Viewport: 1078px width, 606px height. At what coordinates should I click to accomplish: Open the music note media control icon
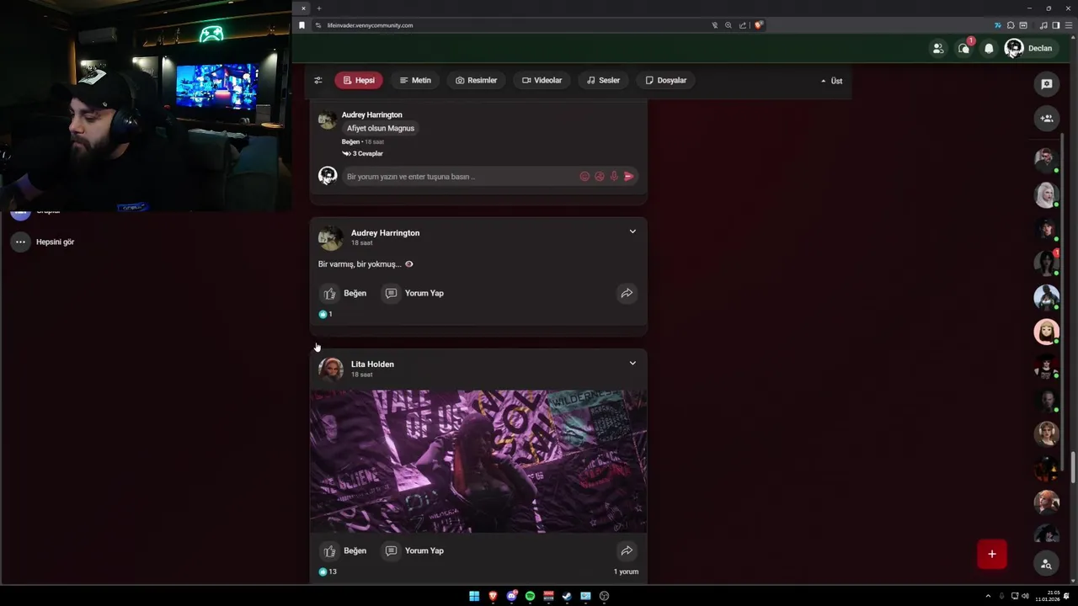pos(1044,25)
